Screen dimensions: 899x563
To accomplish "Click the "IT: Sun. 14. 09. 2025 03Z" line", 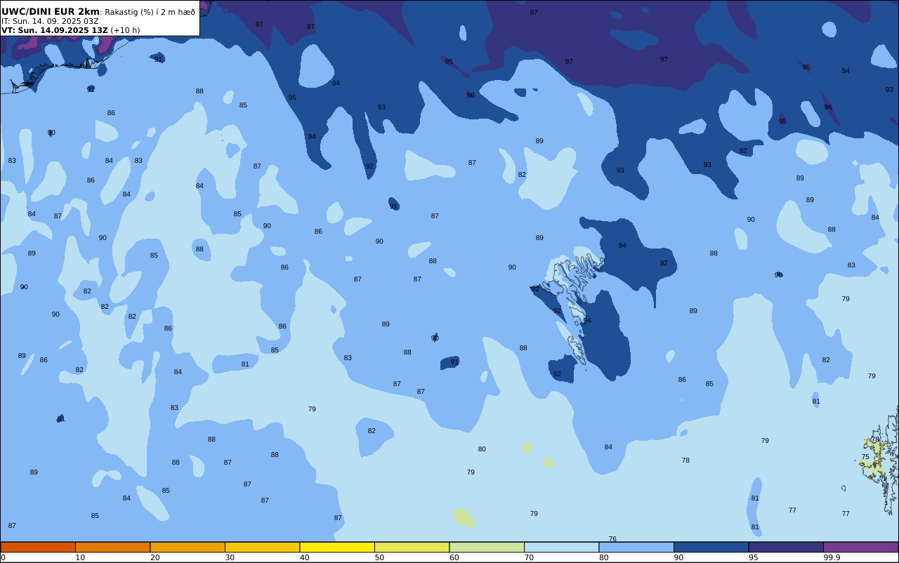I will pyautogui.click(x=50, y=21).
